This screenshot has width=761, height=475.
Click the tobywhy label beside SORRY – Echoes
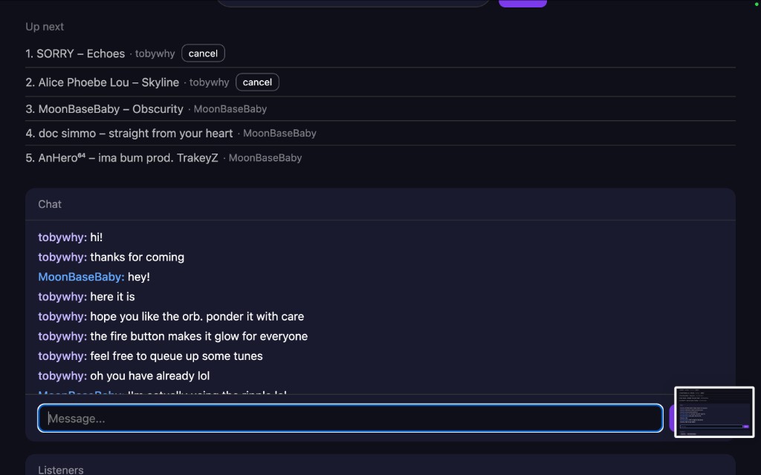(x=155, y=54)
